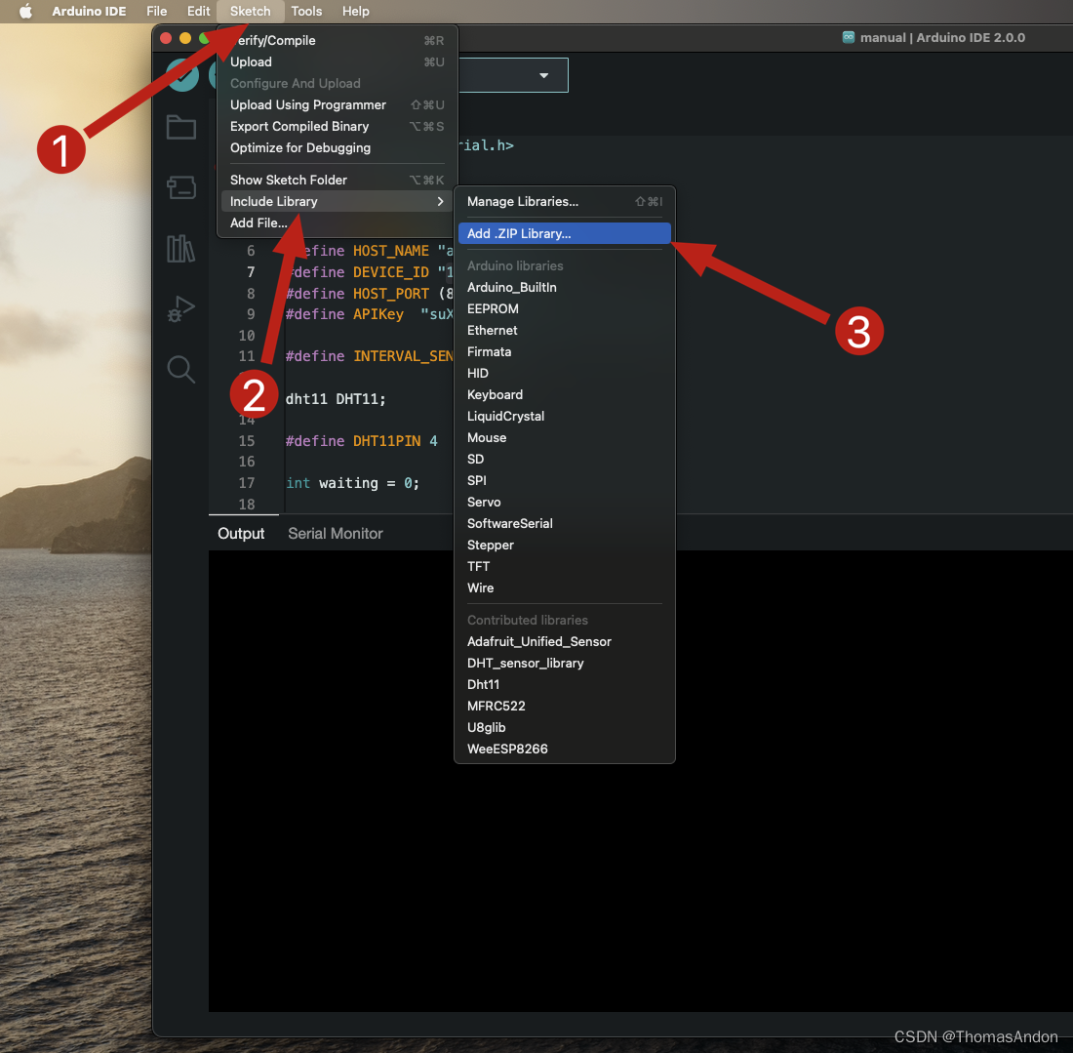Open the Library Manager sidebar icon
The height and width of the screenshot is (1053, 1073).
pos(181,249)
